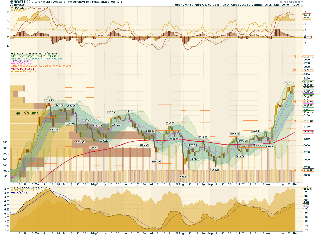Image resolution: width=315 pixels, height=235 pixels.
Task: Click the candlestick icon before the @NWST1100 Daily legend
Action: [x=11, y=53]
